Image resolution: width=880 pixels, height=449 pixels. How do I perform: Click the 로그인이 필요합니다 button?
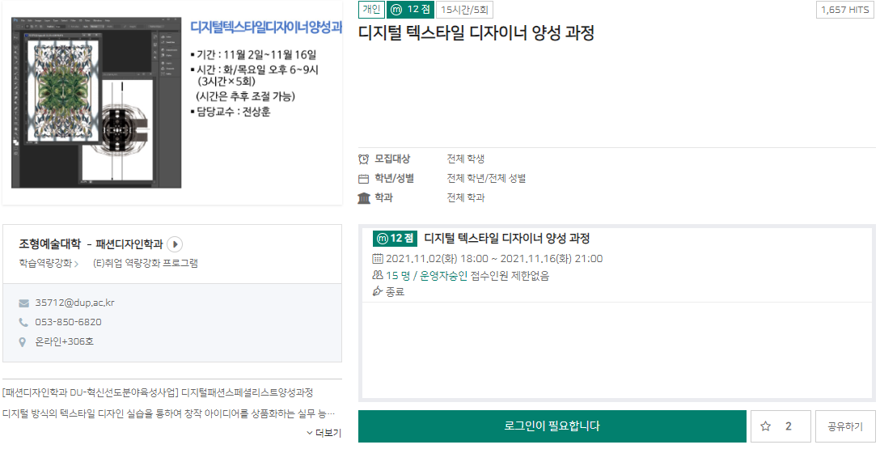click(552, 426)
